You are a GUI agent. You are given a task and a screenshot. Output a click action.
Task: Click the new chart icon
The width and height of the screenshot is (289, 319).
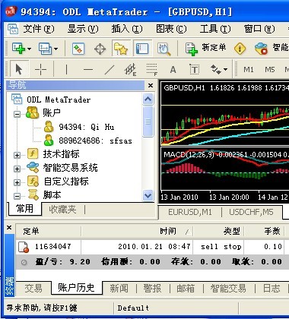[18, 49]
